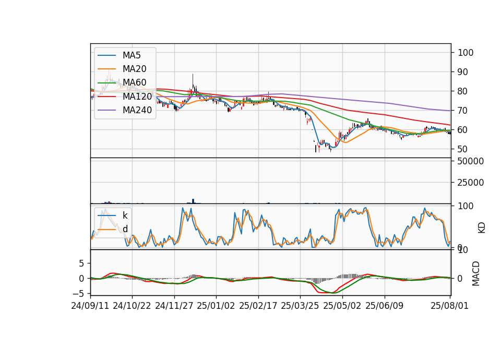
Task: Click the k legend entry in KD panel
Action: [x=125, y=215]
